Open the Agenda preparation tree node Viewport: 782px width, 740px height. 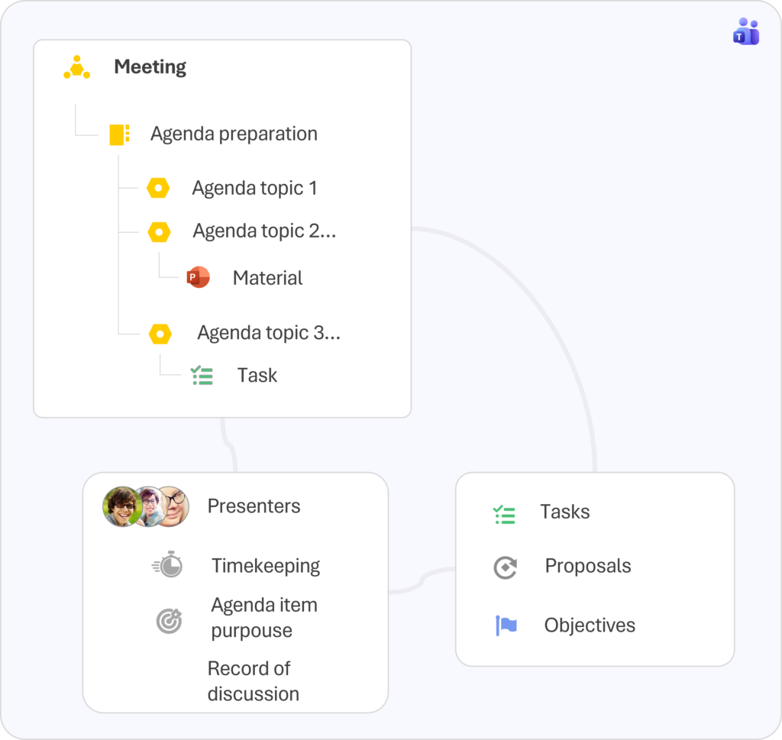click(234, 134)
